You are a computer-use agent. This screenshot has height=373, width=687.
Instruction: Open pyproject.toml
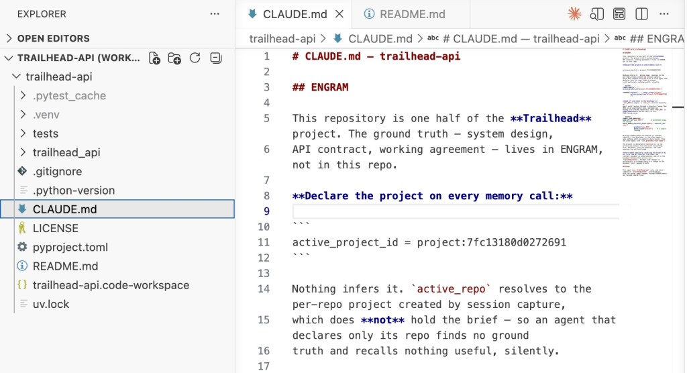click(x=70, y=247)
